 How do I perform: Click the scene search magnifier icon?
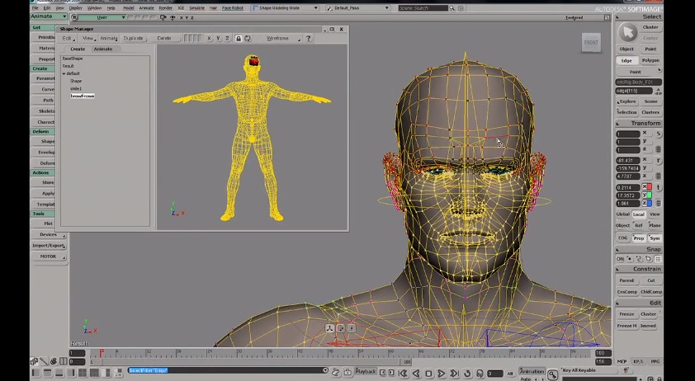click(x=452, y=8)
